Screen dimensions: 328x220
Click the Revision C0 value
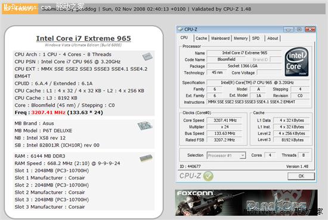tap(300, 95)
